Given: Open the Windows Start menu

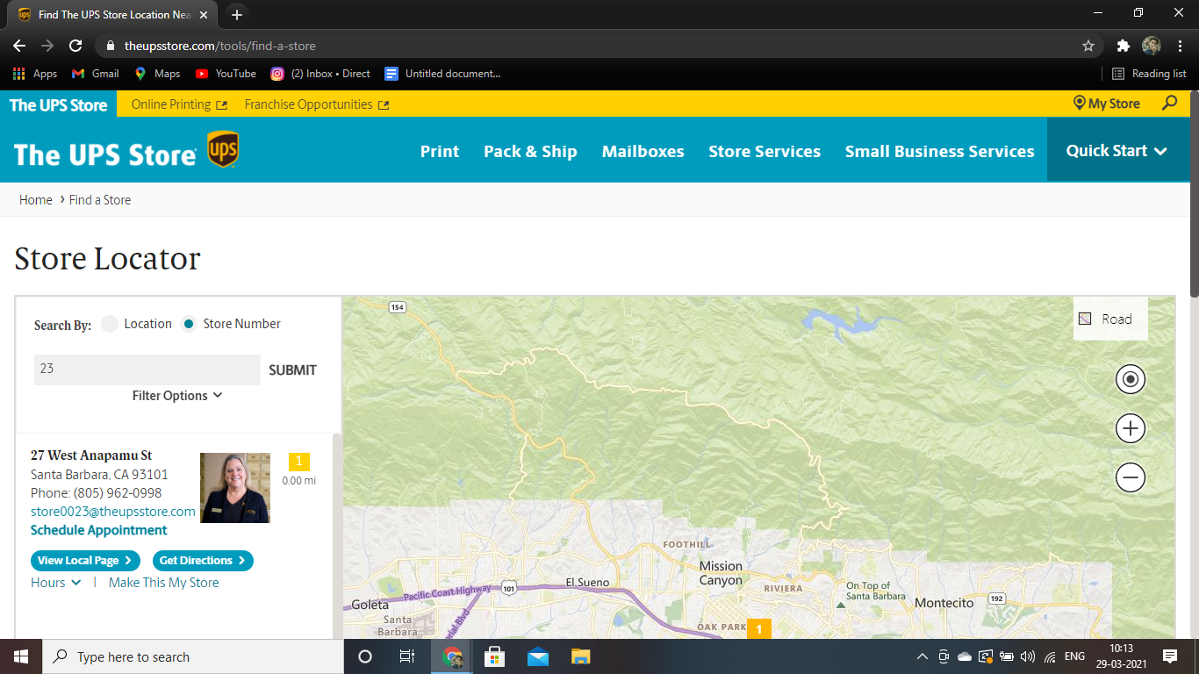Looking at the screenshot, I should [x=21, y=656].
